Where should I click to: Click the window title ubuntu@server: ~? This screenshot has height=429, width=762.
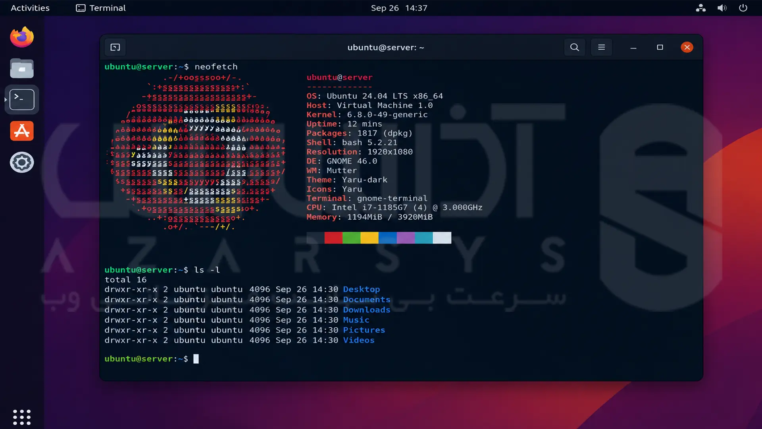[x=386, y=47]
